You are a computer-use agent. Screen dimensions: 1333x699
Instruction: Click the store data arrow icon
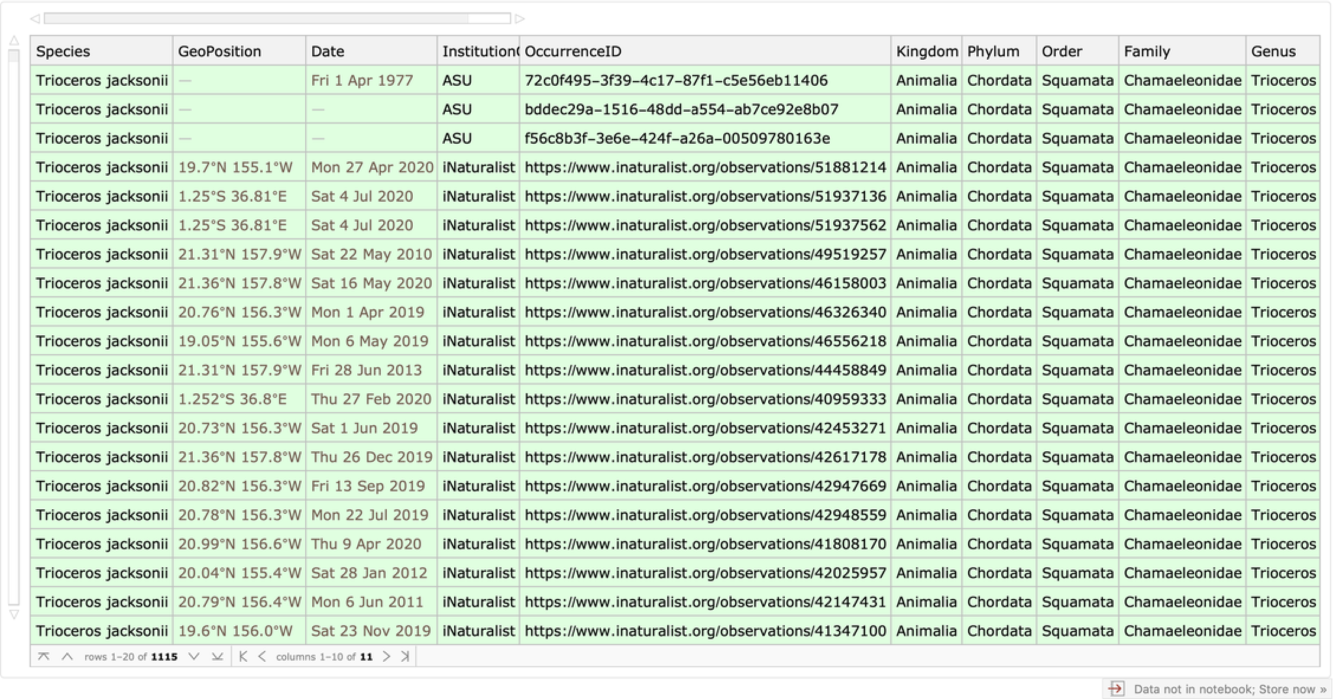click(1116, 688)
